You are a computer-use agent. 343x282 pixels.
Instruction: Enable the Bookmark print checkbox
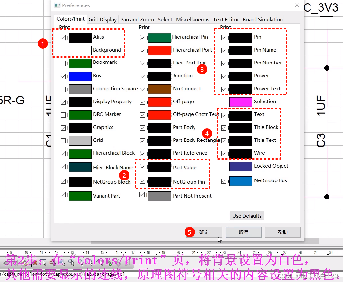pos(63,63)
